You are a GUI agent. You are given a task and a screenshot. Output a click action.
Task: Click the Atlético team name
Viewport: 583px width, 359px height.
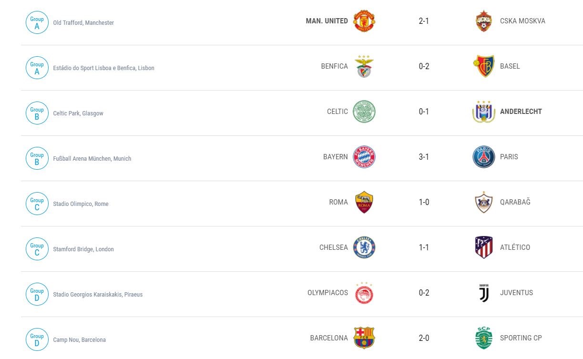[515, 247]
